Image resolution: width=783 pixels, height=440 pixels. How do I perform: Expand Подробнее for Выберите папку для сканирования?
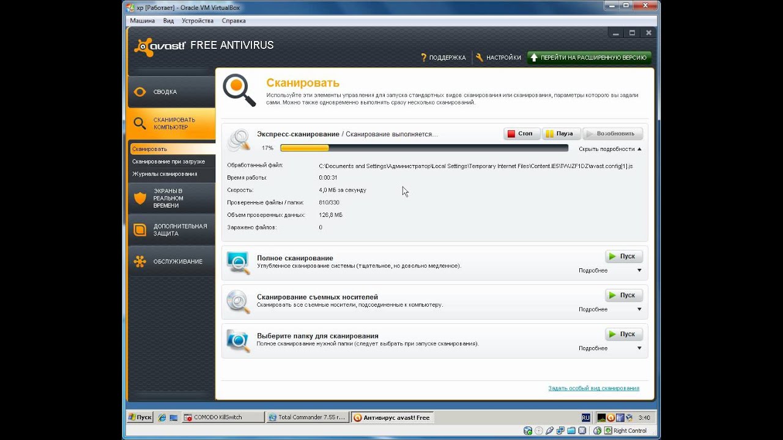(x=610, y=348)
